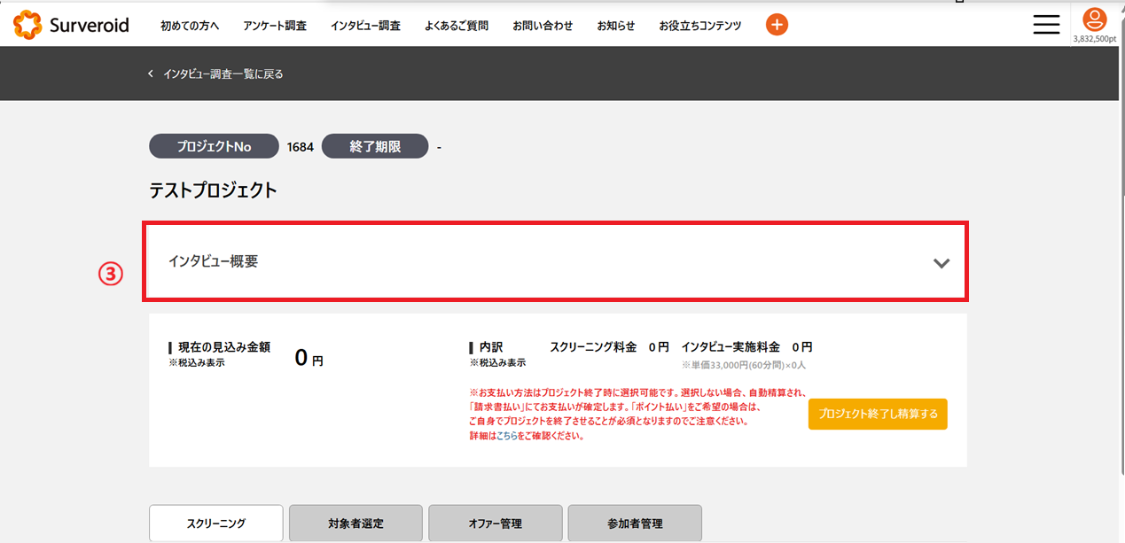Open アンケート調査 menu item
This screenshot has height=543, width=1125.
click(275, 26)
